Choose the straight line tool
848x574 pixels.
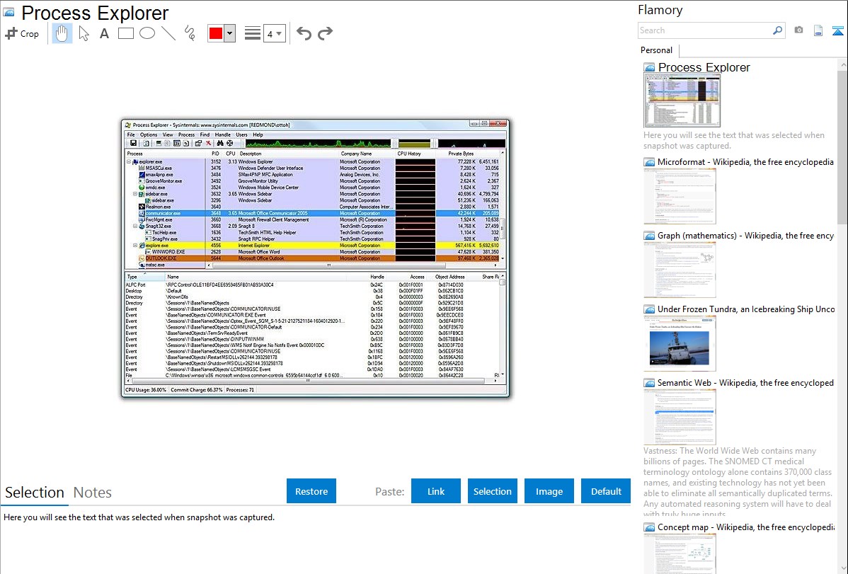[168, 33]
